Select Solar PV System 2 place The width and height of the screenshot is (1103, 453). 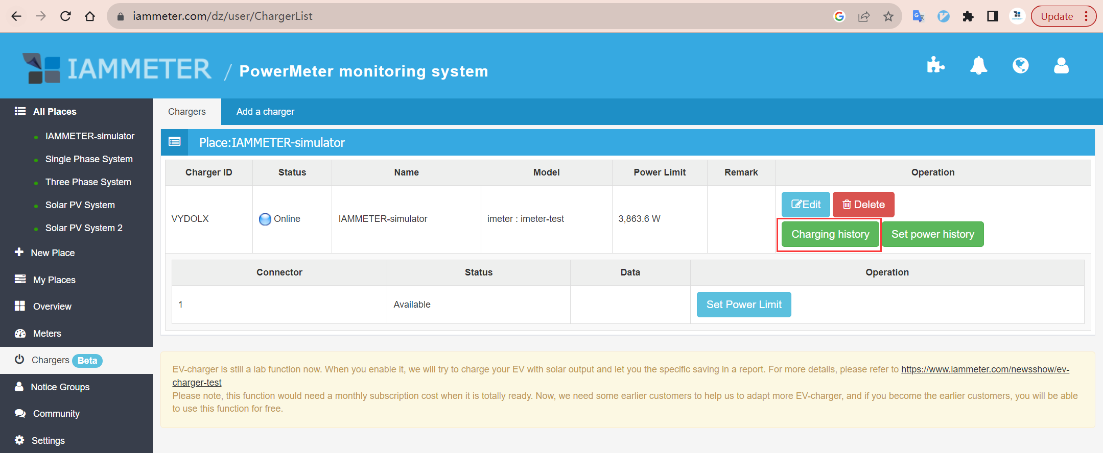coord(84,228)
